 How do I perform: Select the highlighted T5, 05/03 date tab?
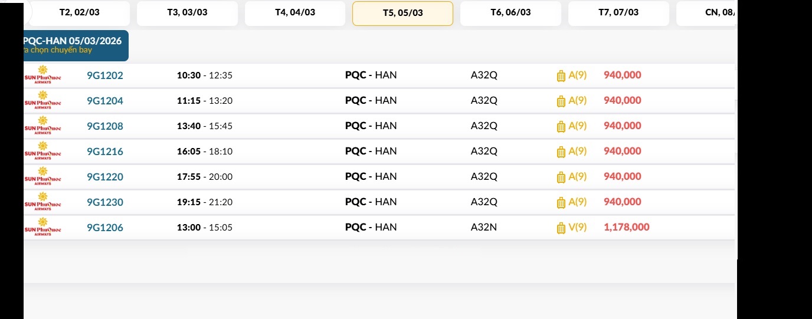(402, 14)
